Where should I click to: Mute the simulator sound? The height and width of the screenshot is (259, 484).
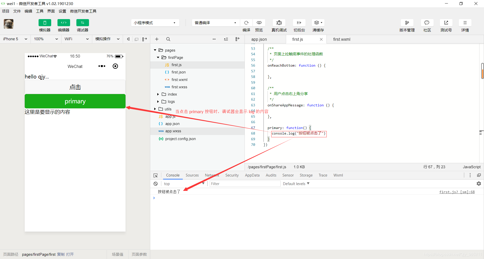coord(128,39)
